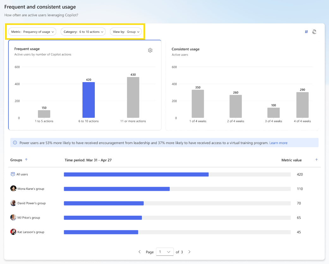The width and height of the screenshot is (329, 264).
Task: Switch to number view with the # icon
Action: (306, 32)
